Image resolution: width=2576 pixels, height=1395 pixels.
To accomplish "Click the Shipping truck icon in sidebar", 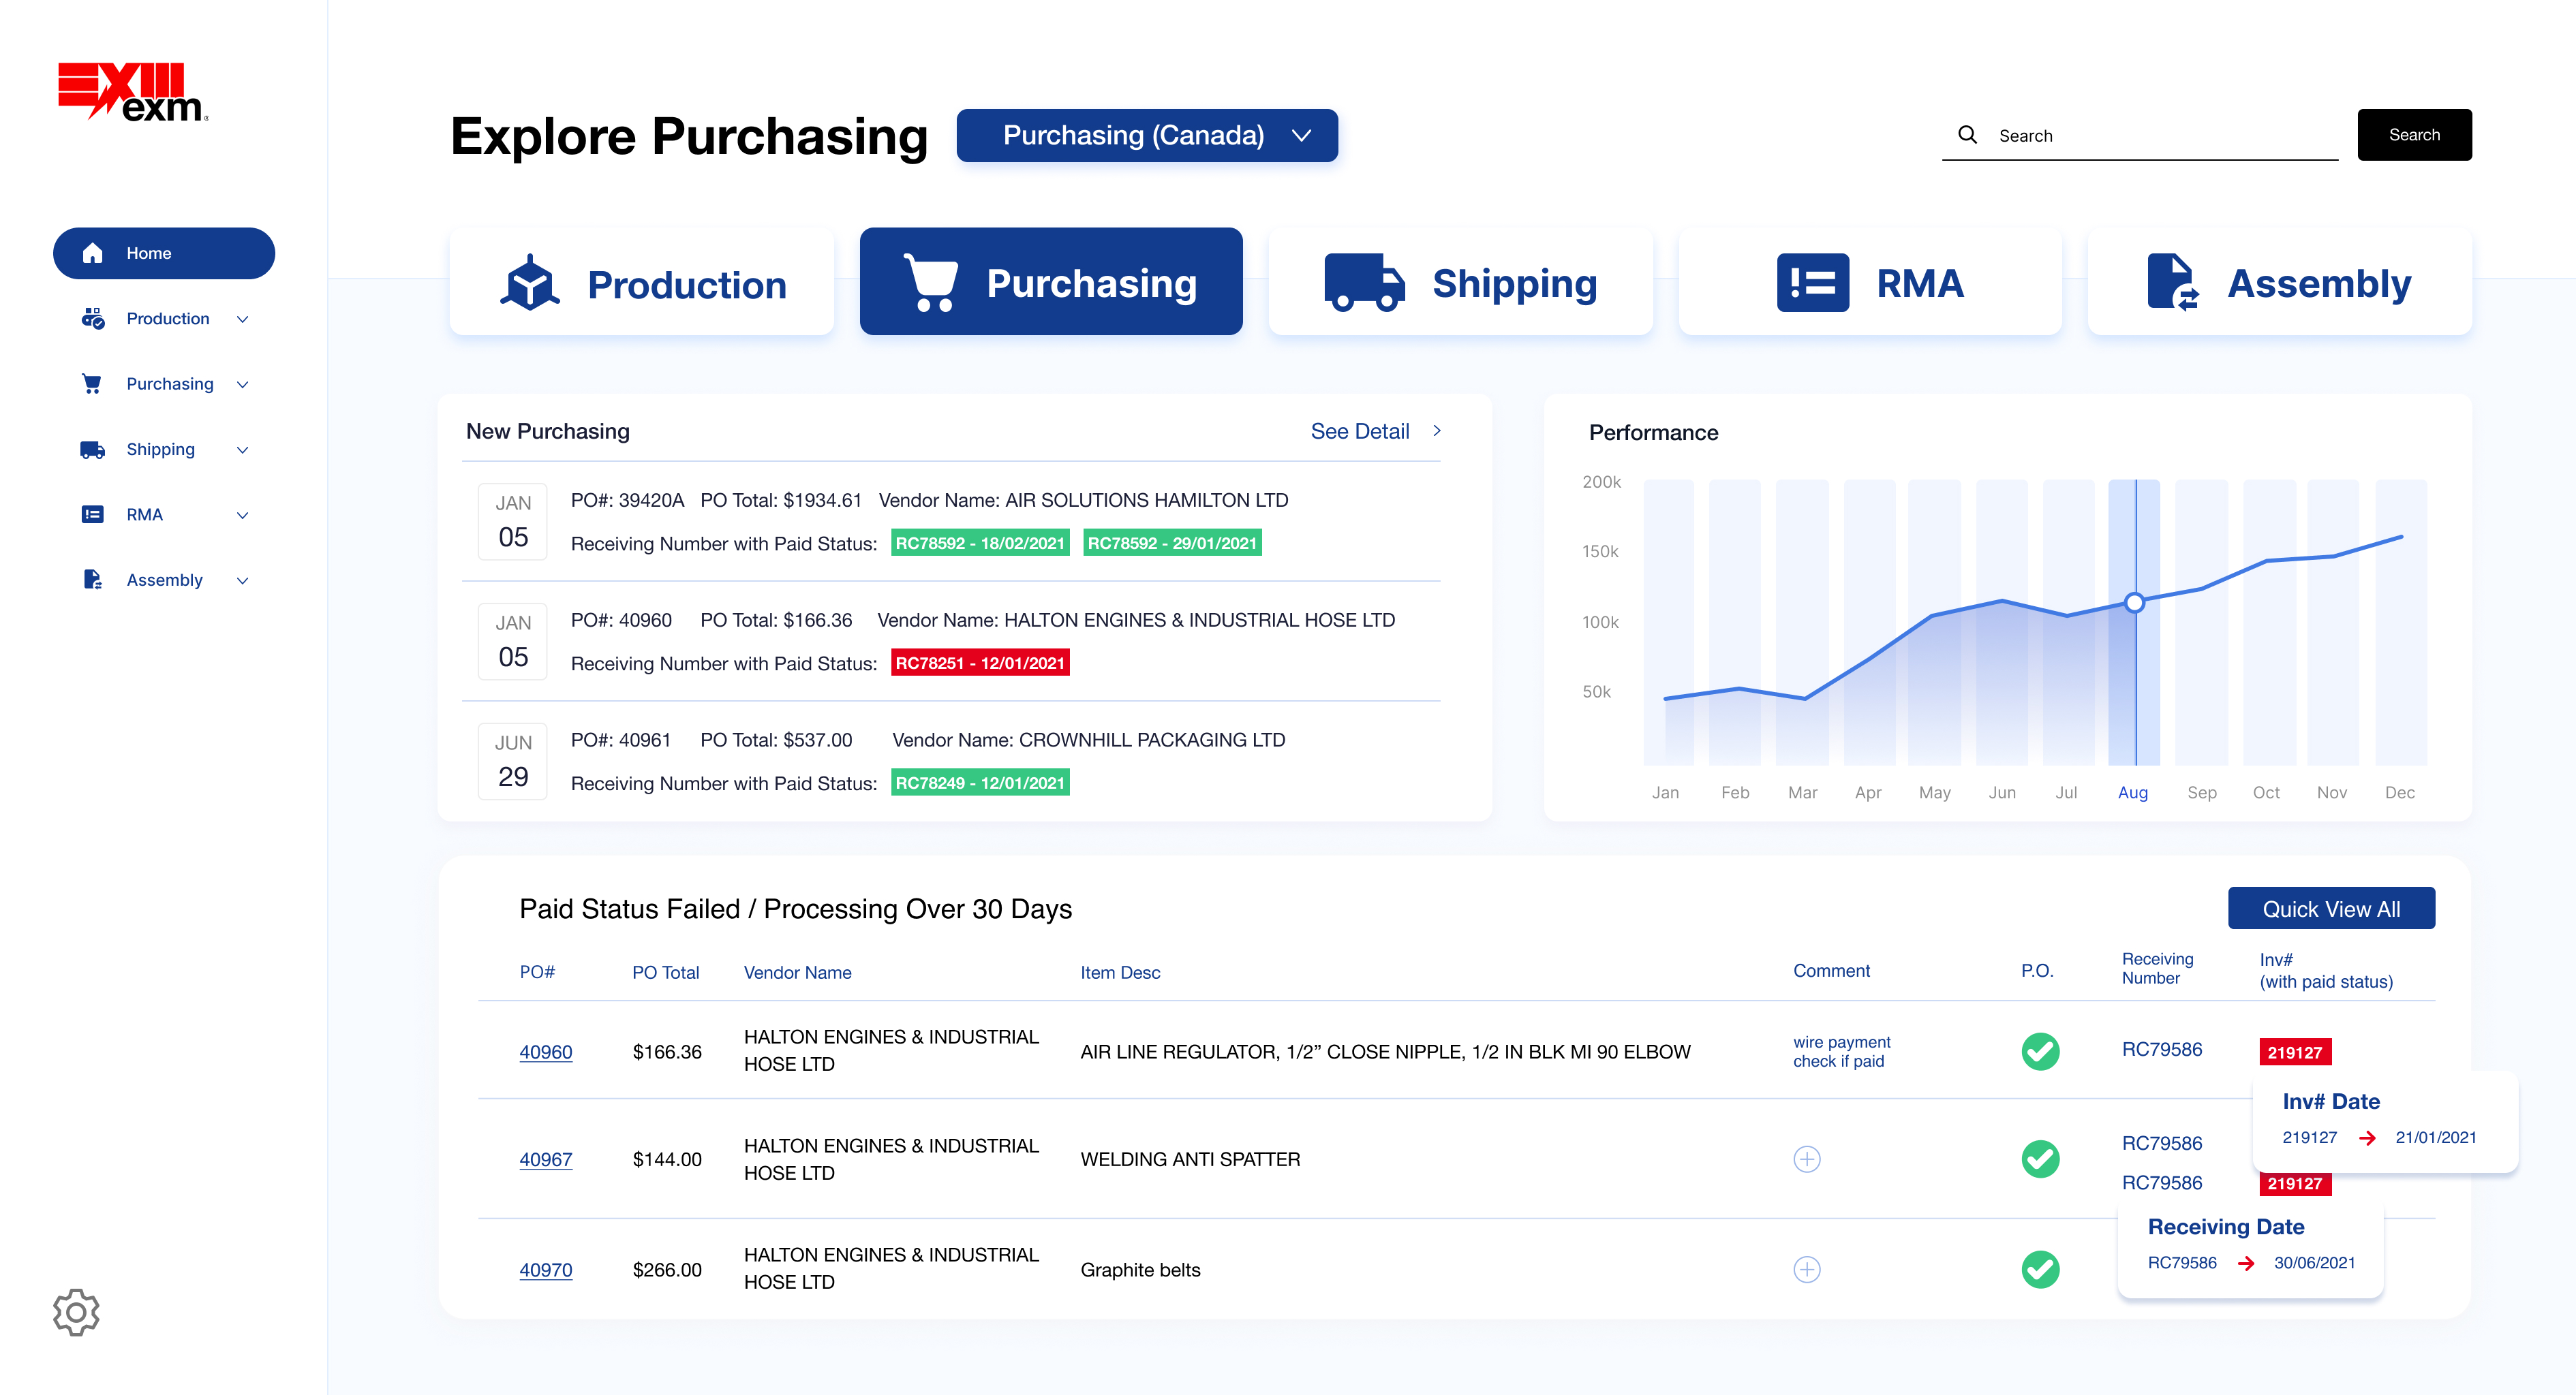I will click(x=92, y=450).
